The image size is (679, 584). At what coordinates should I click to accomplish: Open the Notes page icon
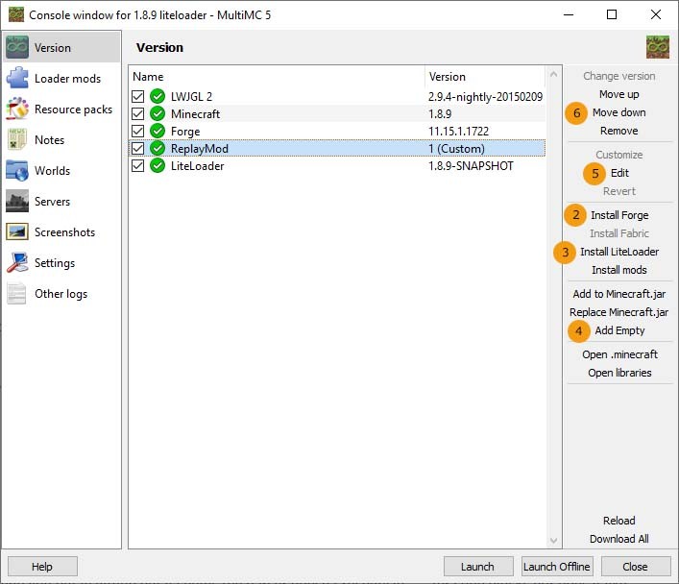tap(17, 140)
